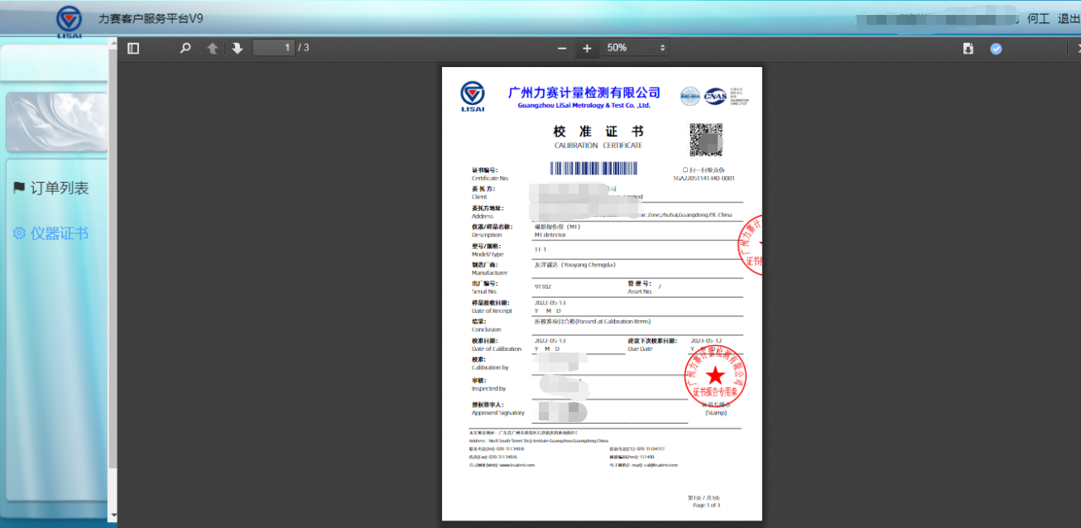
Task: Open the find-in-document search
Action: coord(185,48)
